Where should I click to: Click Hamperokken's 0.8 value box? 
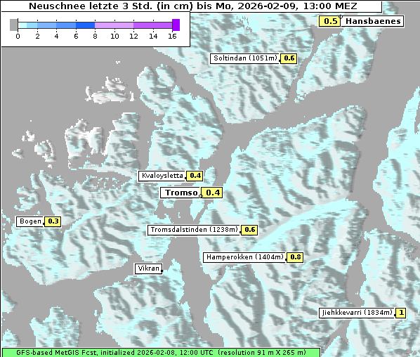pyautogui.click(x=295, y=257)
